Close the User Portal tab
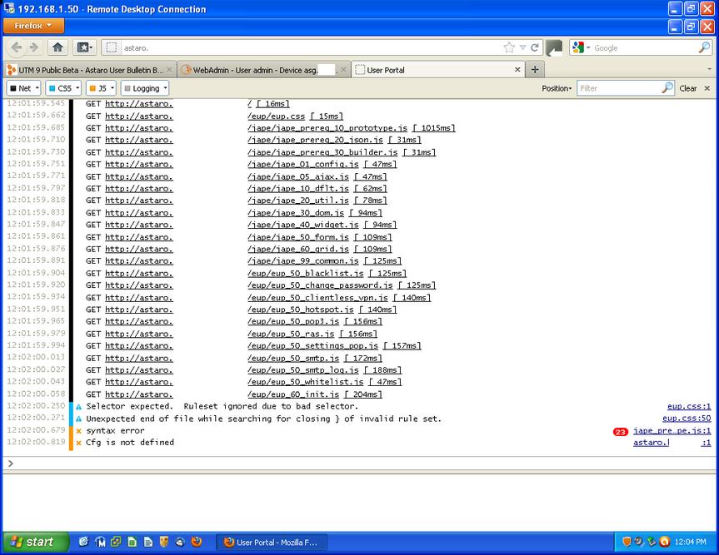The image size is (719, 555). 517,70
